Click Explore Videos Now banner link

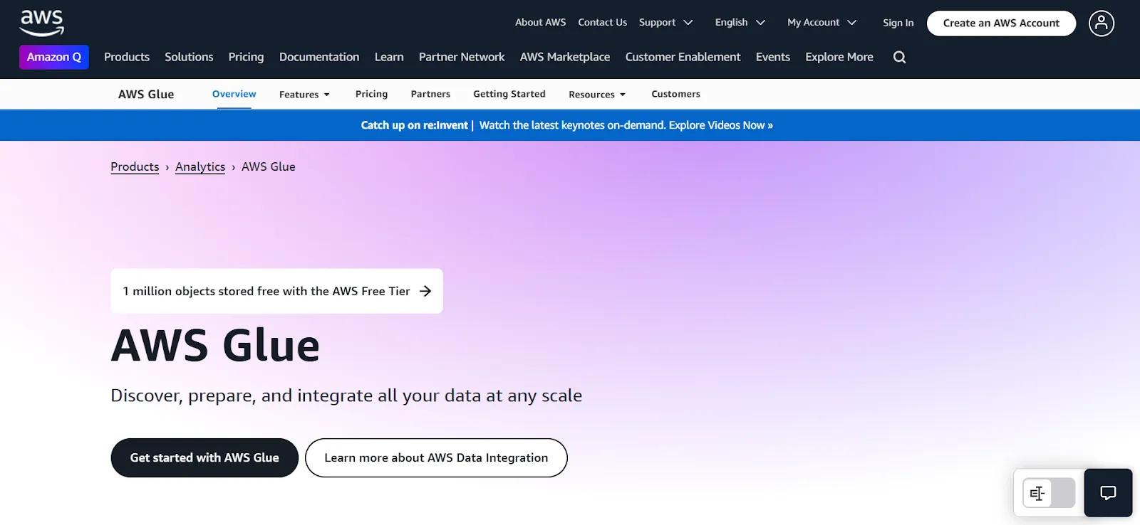(x=721, y=125)
